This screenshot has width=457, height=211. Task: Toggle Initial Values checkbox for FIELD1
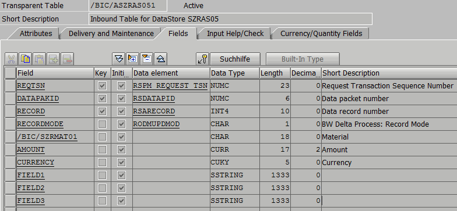121,176
